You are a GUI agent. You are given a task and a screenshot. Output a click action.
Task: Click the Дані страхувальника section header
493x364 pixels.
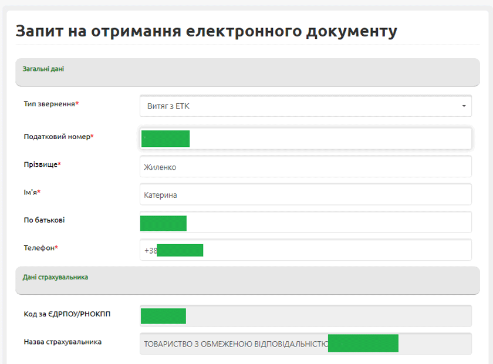tap(55, 277)
